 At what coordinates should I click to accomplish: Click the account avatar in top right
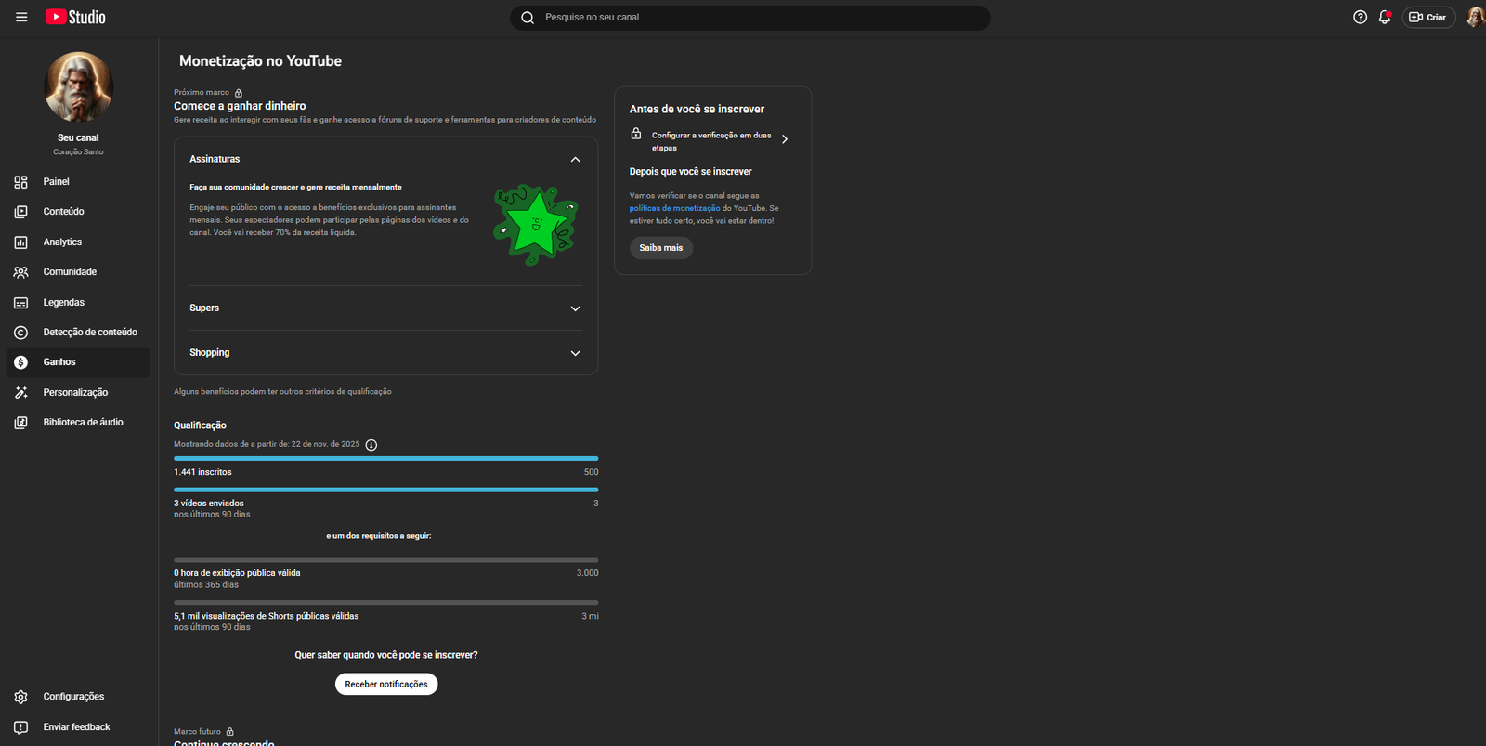[1474, 17]
